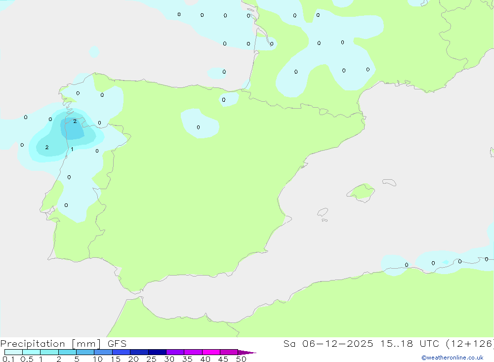Click the '5' legend scale value
The height and width of the screenshot is (362, 494).
77,359
